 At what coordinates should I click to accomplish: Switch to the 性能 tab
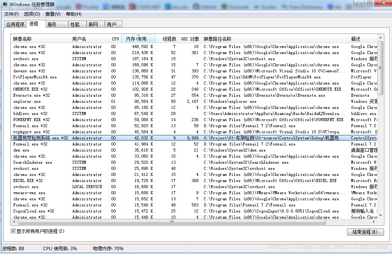[x=77, y=24]
